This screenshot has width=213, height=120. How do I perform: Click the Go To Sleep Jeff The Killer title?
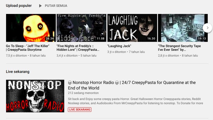(x=28, y=48)
